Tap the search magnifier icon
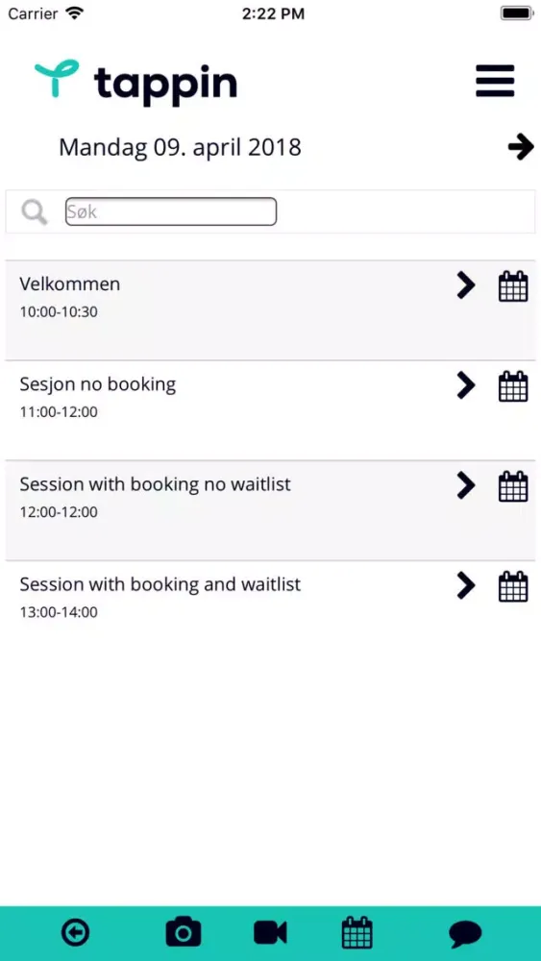This screenshot has width=541, height=961. [35, 212]
